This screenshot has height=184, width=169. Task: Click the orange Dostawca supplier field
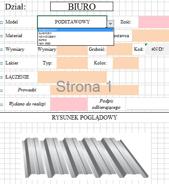point(151,35)
